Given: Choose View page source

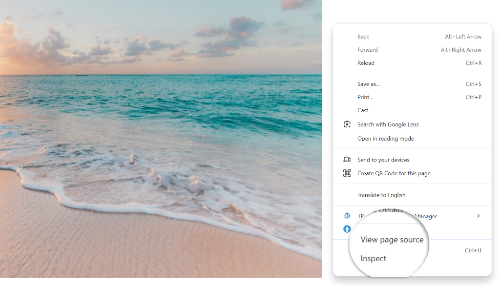Looking at the screenshot, I should (392, 240).
